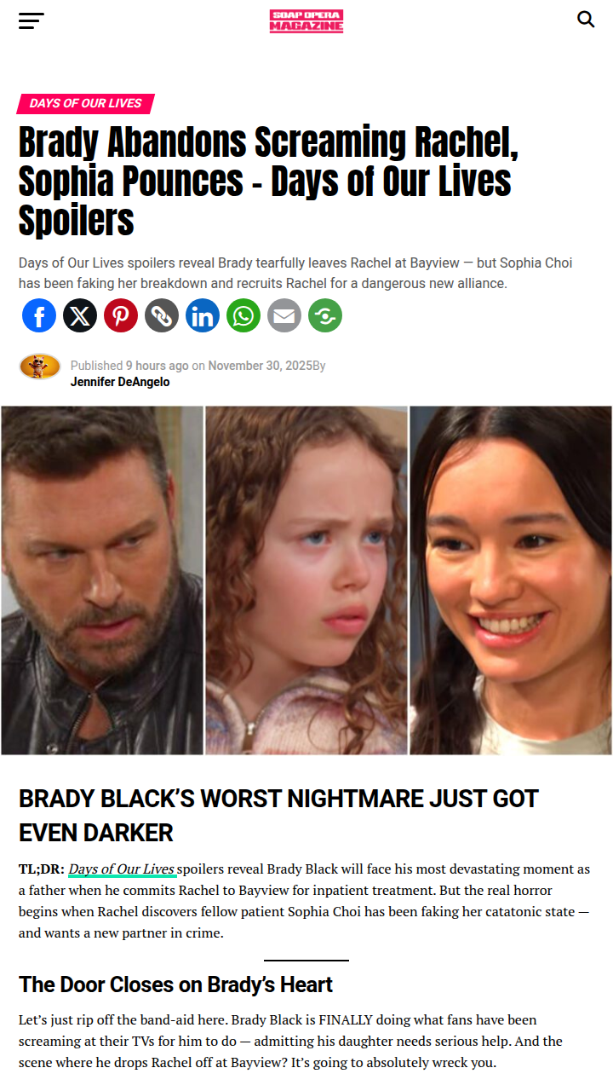Screen dimensions: 613x1091
Task: Open more sharing options icon
Action: pos(325,315)
